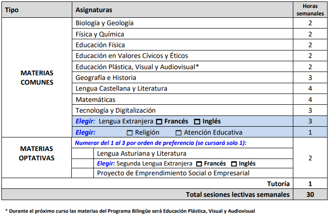This screenshot has width=329, height=216.
Task: Click the total sessions value 30
Action: coord(310,194)
